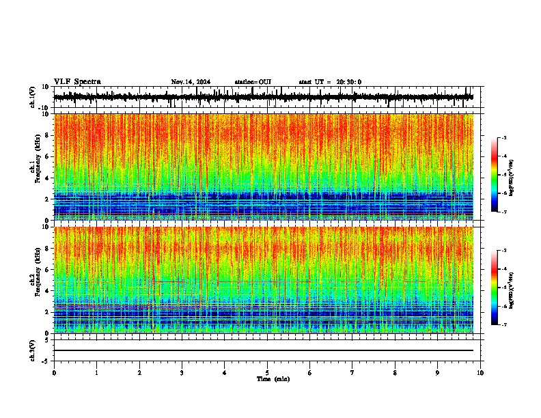Click the ch.2 color bar '-7' label
Screen dimensions: 541x418
click(x=504, y=325)
